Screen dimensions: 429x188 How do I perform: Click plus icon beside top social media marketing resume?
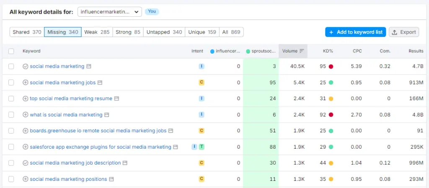pyautogui.click(x=25, y=99)
